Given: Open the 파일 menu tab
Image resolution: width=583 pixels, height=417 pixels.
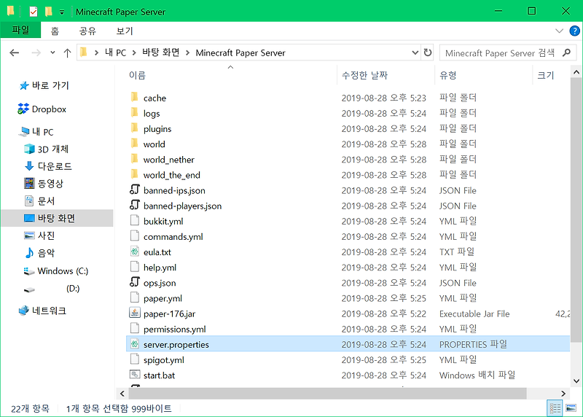Looking at the screenshot, I should coord(20,30).
